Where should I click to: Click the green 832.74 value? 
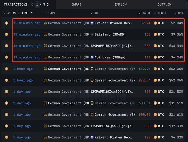tap(145, 69)
